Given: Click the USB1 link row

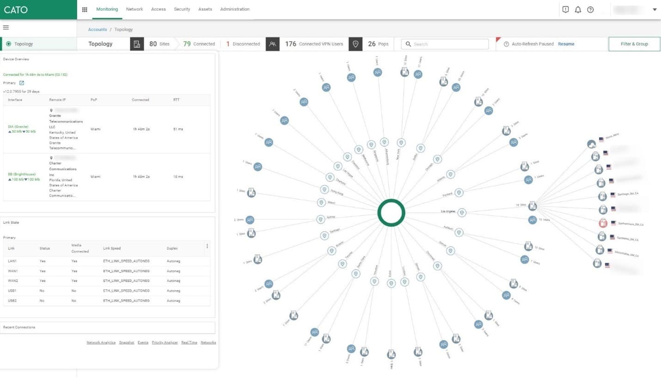Looking at the screenshot, I should click(x=106, y=291).
